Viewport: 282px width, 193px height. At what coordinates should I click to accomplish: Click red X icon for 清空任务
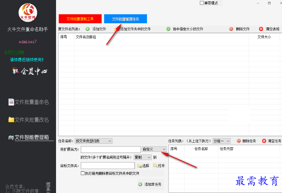[x=264, y=141]
